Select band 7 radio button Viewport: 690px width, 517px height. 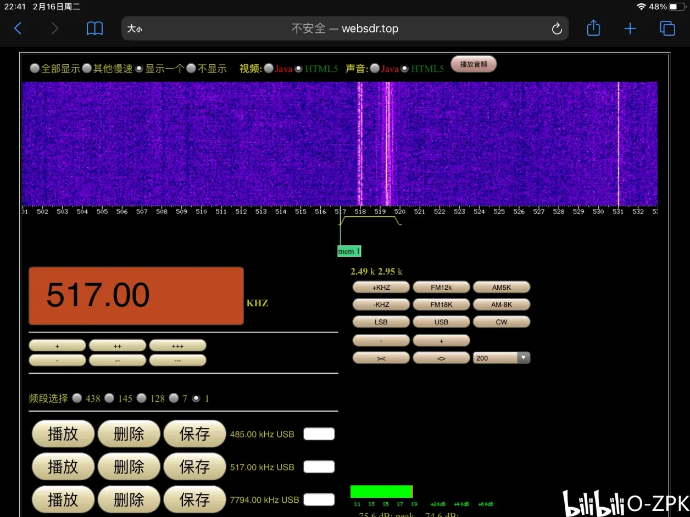tap(174, 398)
